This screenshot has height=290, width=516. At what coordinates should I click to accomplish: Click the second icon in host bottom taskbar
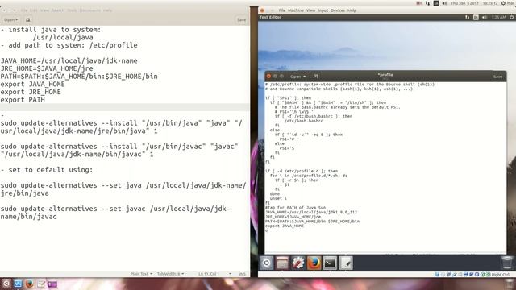click(18, 284)
